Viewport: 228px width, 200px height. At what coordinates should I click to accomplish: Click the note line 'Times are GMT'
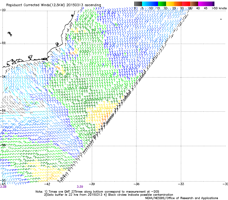[x=59, y=192]
